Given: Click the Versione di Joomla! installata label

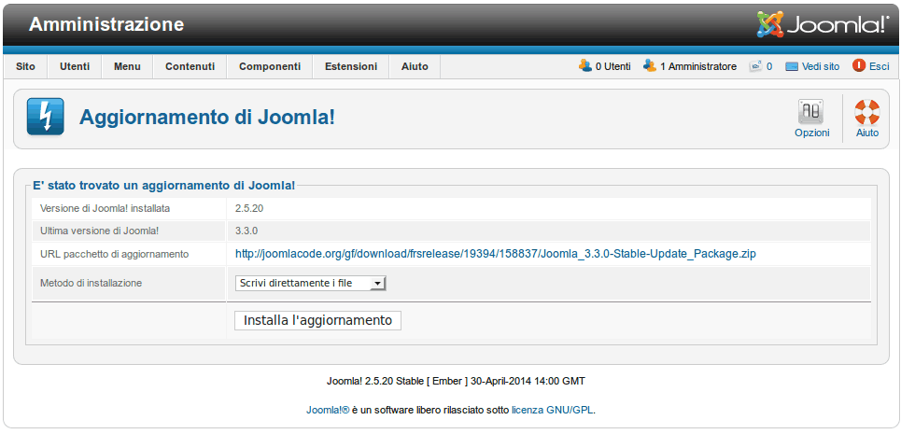Looking at the screenshot, I should click(105, 208).
